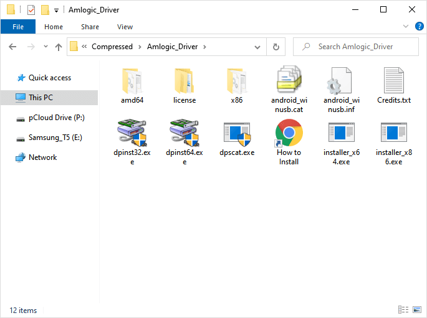Switch to details view layout
Image resolution: width=427 pixels, height=318 pixels.
coord(403,309)
